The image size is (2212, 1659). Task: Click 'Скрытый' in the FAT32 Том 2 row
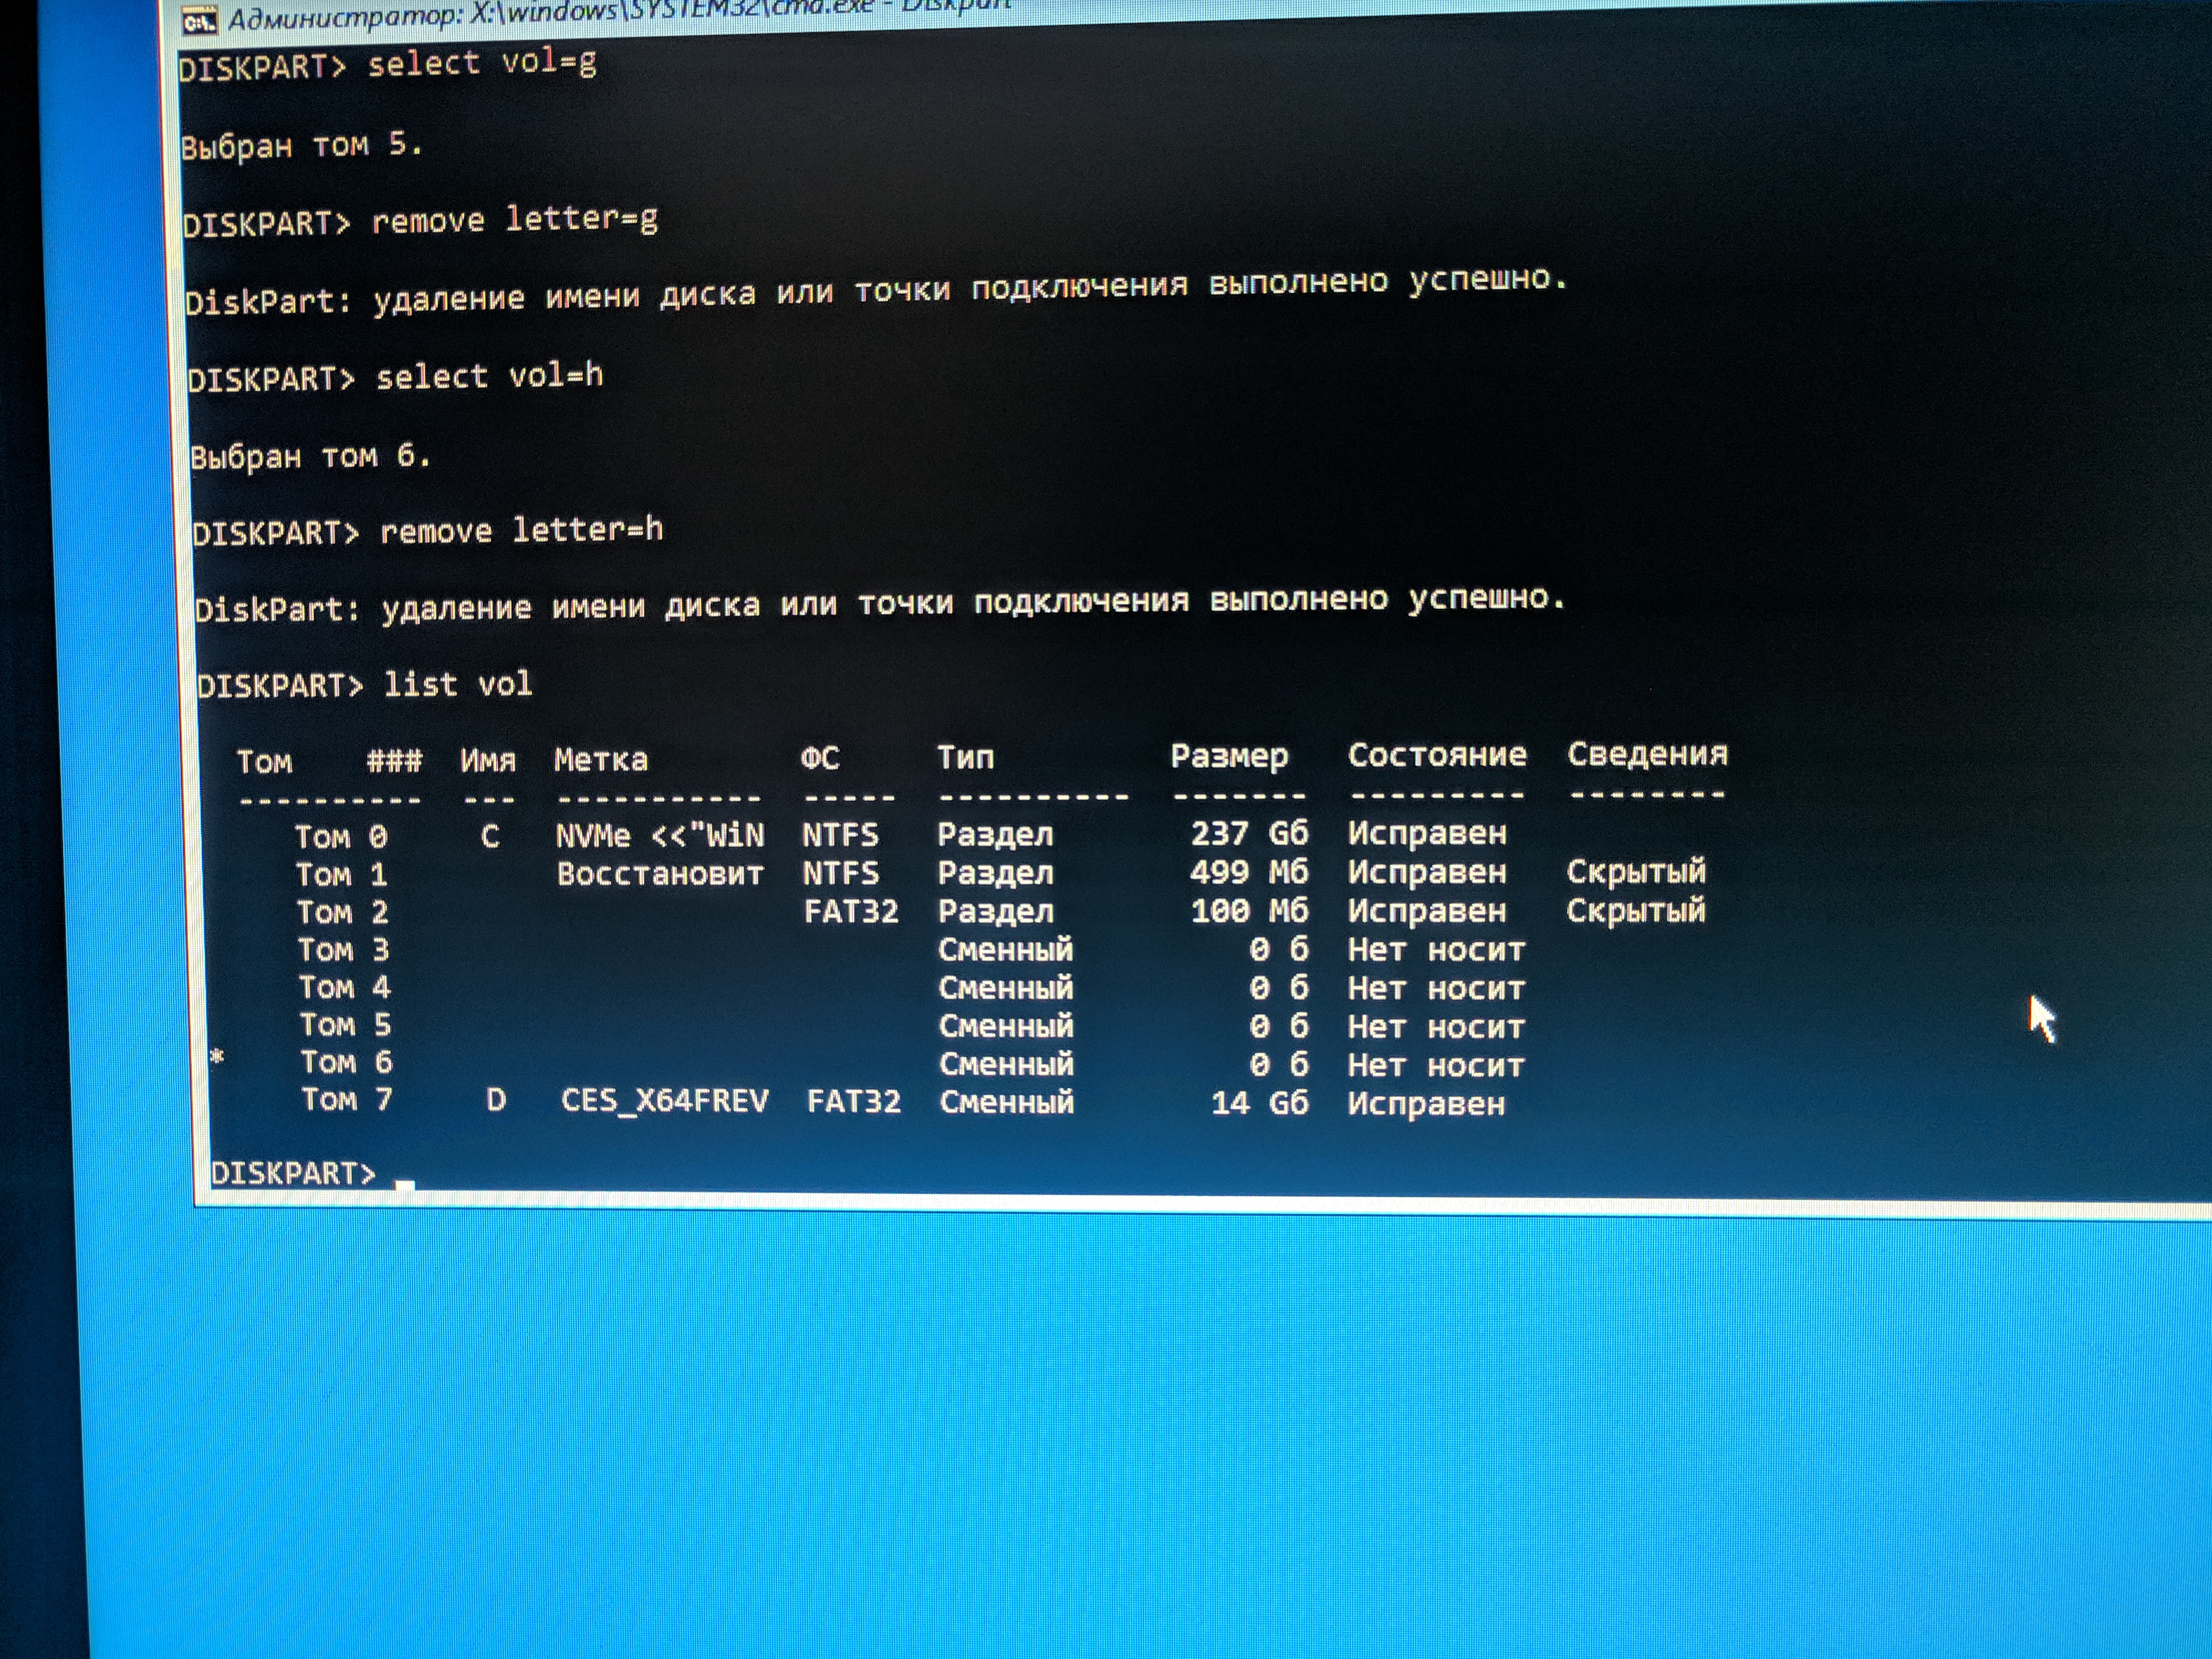(x=1636, y=911)
